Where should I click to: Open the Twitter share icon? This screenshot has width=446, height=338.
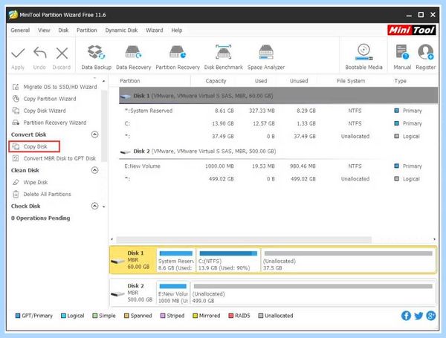click(418, 316)
